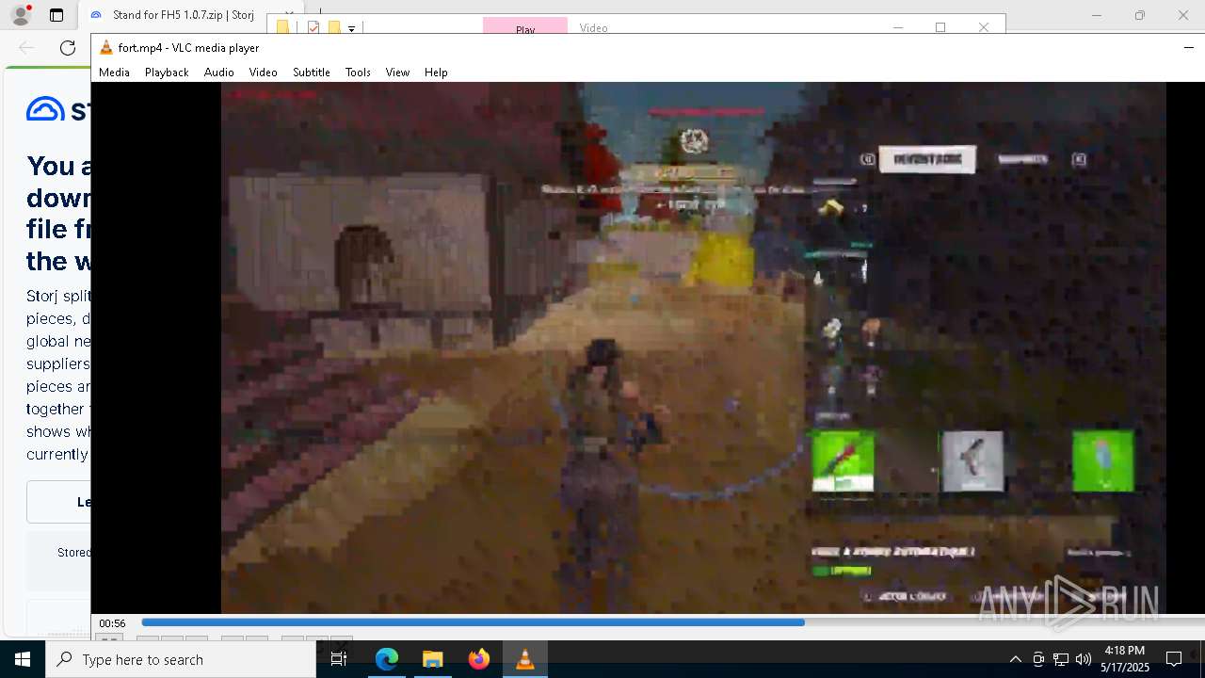Image resolution: width=1205 pixels, height=678 pixels.
Task: Open the Audio menu in VLC
Action: coord(218,72)
